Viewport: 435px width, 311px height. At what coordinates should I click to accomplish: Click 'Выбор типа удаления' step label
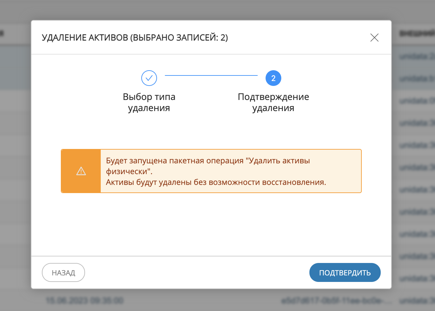click(x=149, y=102)
